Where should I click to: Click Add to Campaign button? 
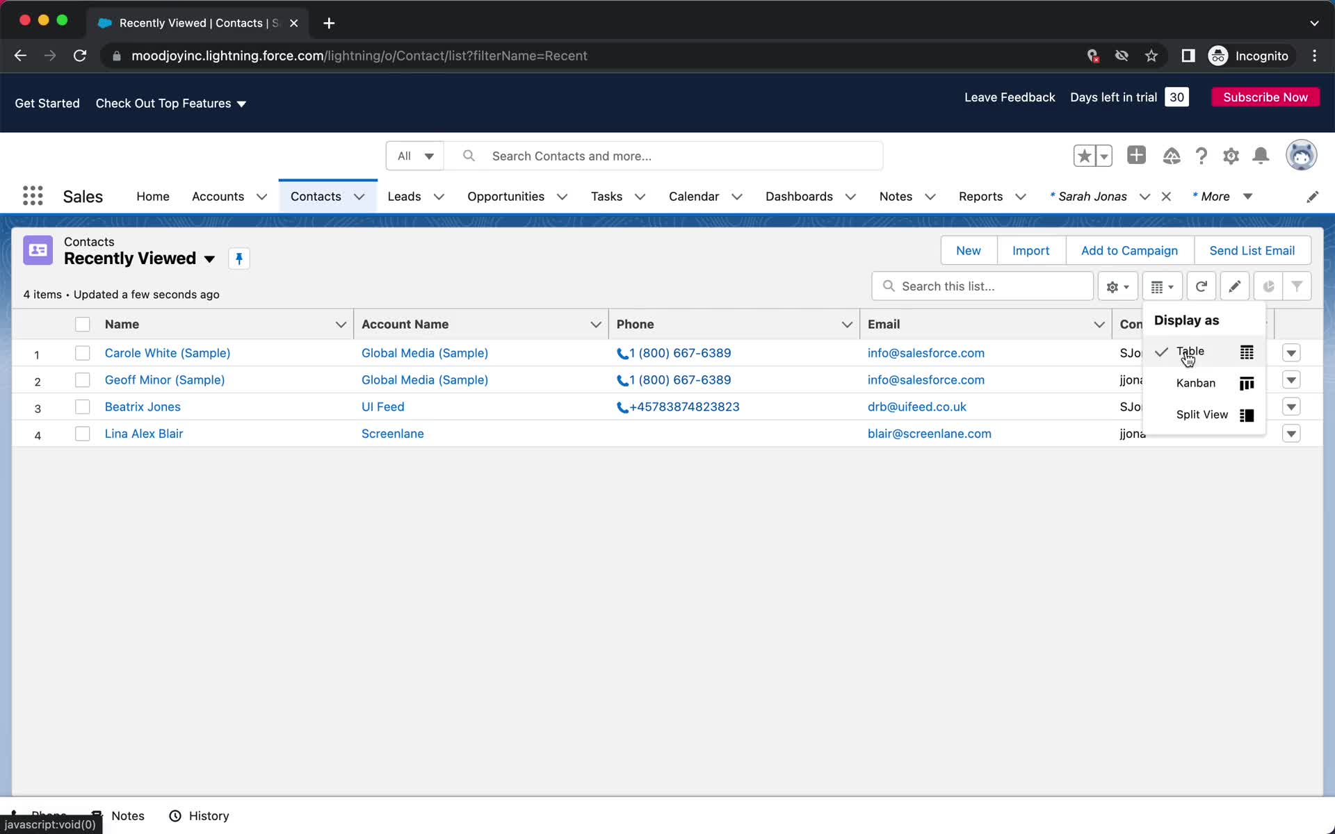click(x=1129, y=251)
